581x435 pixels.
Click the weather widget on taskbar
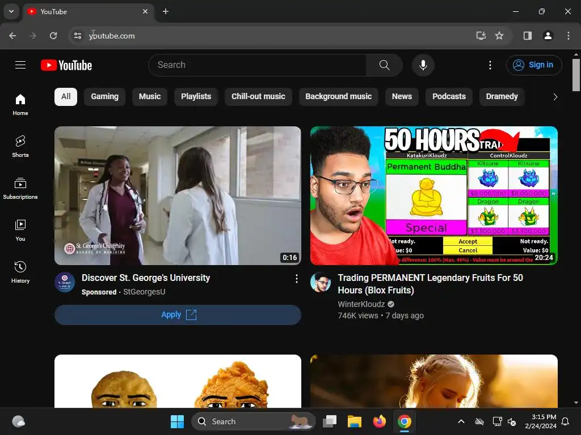(19, 421)
